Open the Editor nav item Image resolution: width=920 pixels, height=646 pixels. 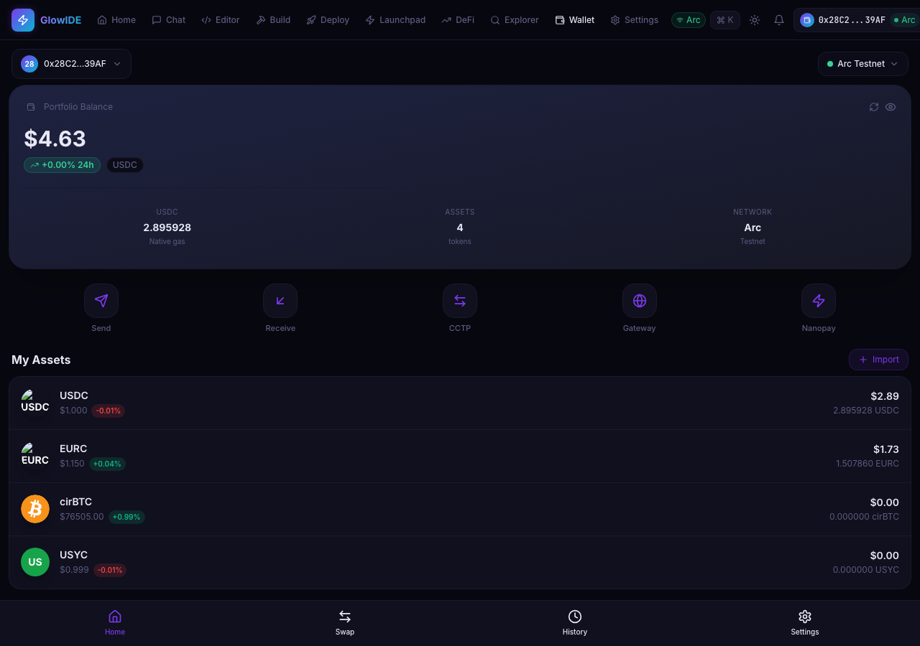pos(221,20)
